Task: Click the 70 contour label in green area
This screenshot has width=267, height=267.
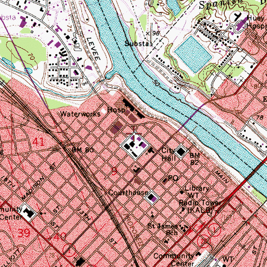Action: pyautogui.click(x=31, y=57)
